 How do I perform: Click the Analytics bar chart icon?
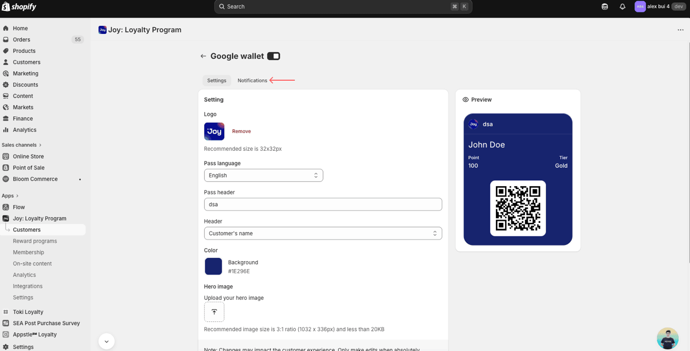(6, 130)
